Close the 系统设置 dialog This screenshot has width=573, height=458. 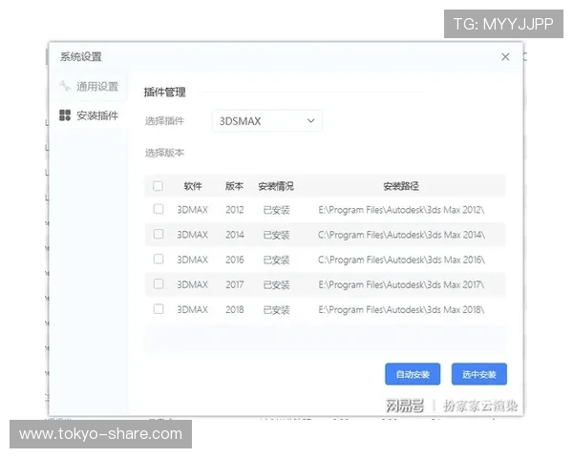(505, 57)
